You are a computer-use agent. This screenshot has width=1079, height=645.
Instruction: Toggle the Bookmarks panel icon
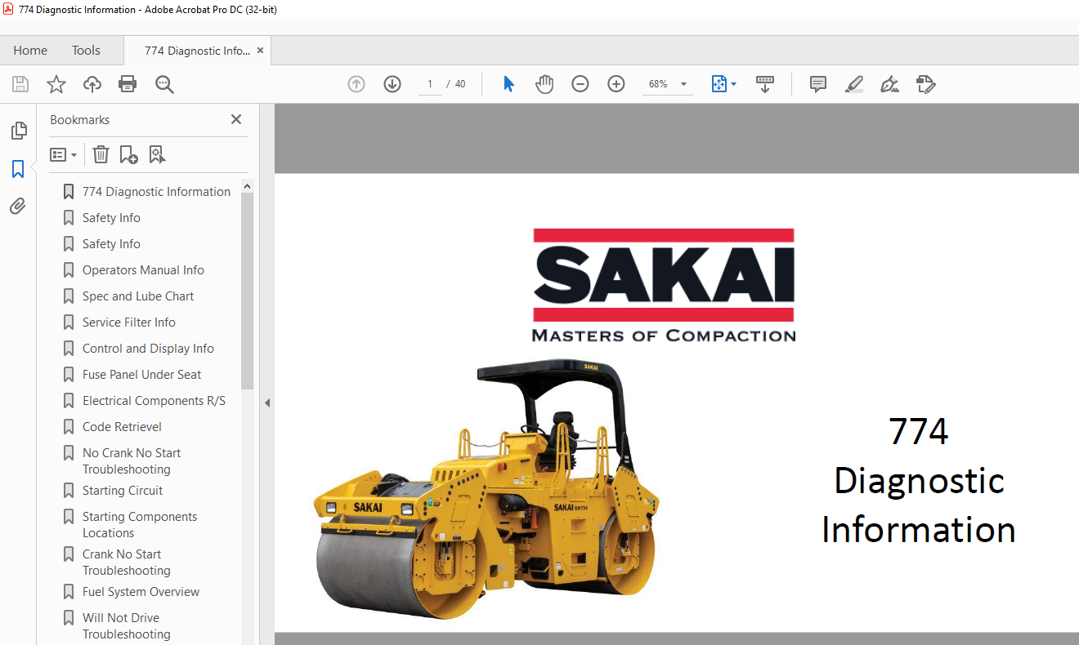18,169
